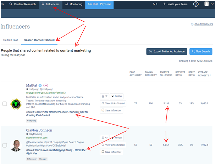Viewport: 216px width, 165px height.
Task: Sort by Reply Ratio column
Action: pos(192,73)
